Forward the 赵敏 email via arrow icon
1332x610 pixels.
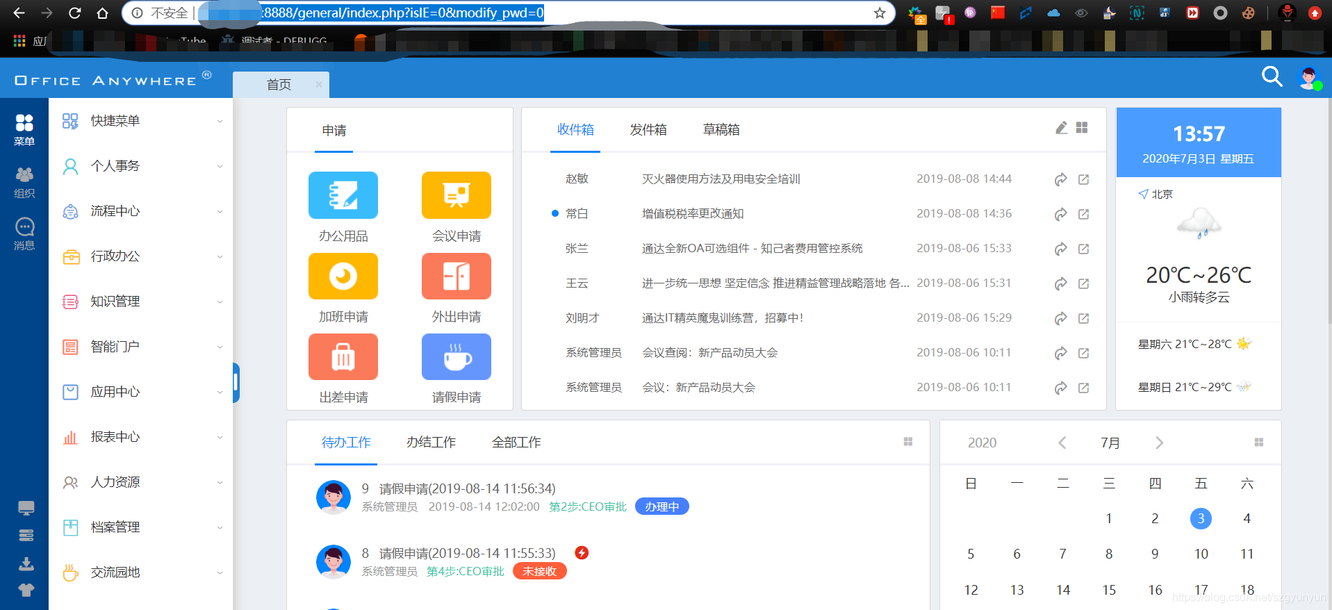1060,179
